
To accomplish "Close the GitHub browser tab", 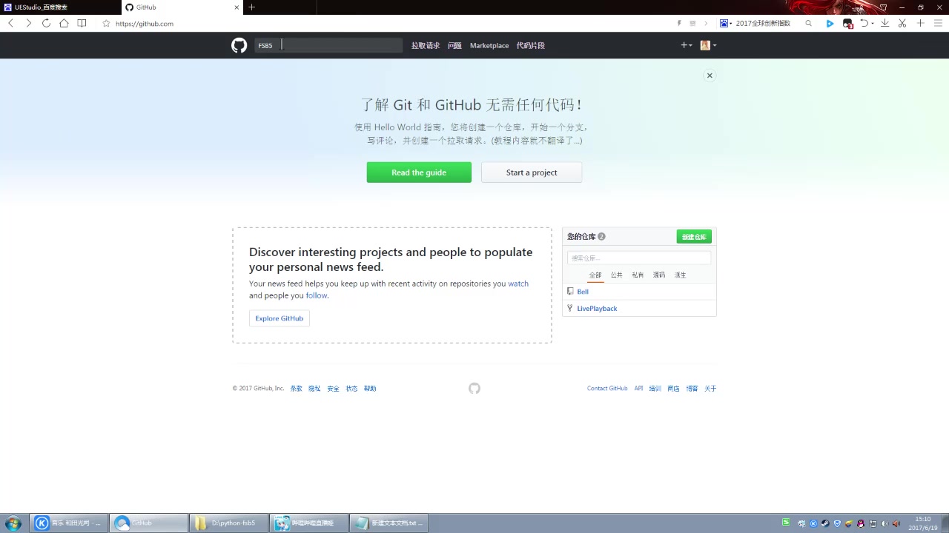I will click(x=238, y=7).
